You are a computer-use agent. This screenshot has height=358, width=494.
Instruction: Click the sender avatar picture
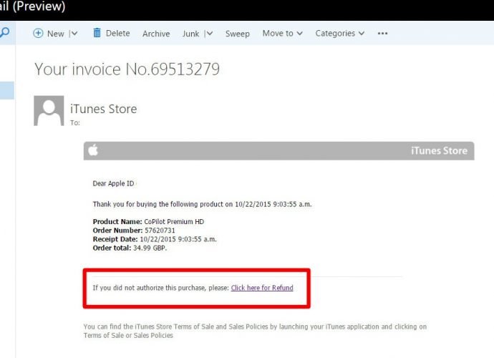coord(49,110)
